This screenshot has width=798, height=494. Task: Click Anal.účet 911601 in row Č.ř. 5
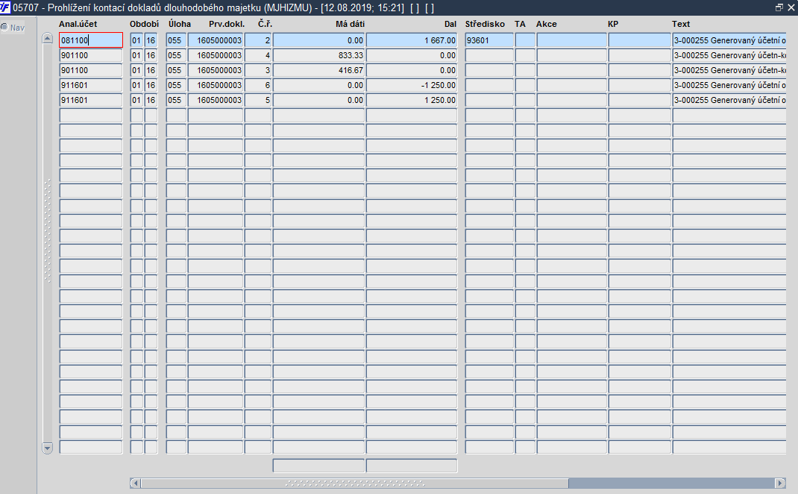(91, 100)
